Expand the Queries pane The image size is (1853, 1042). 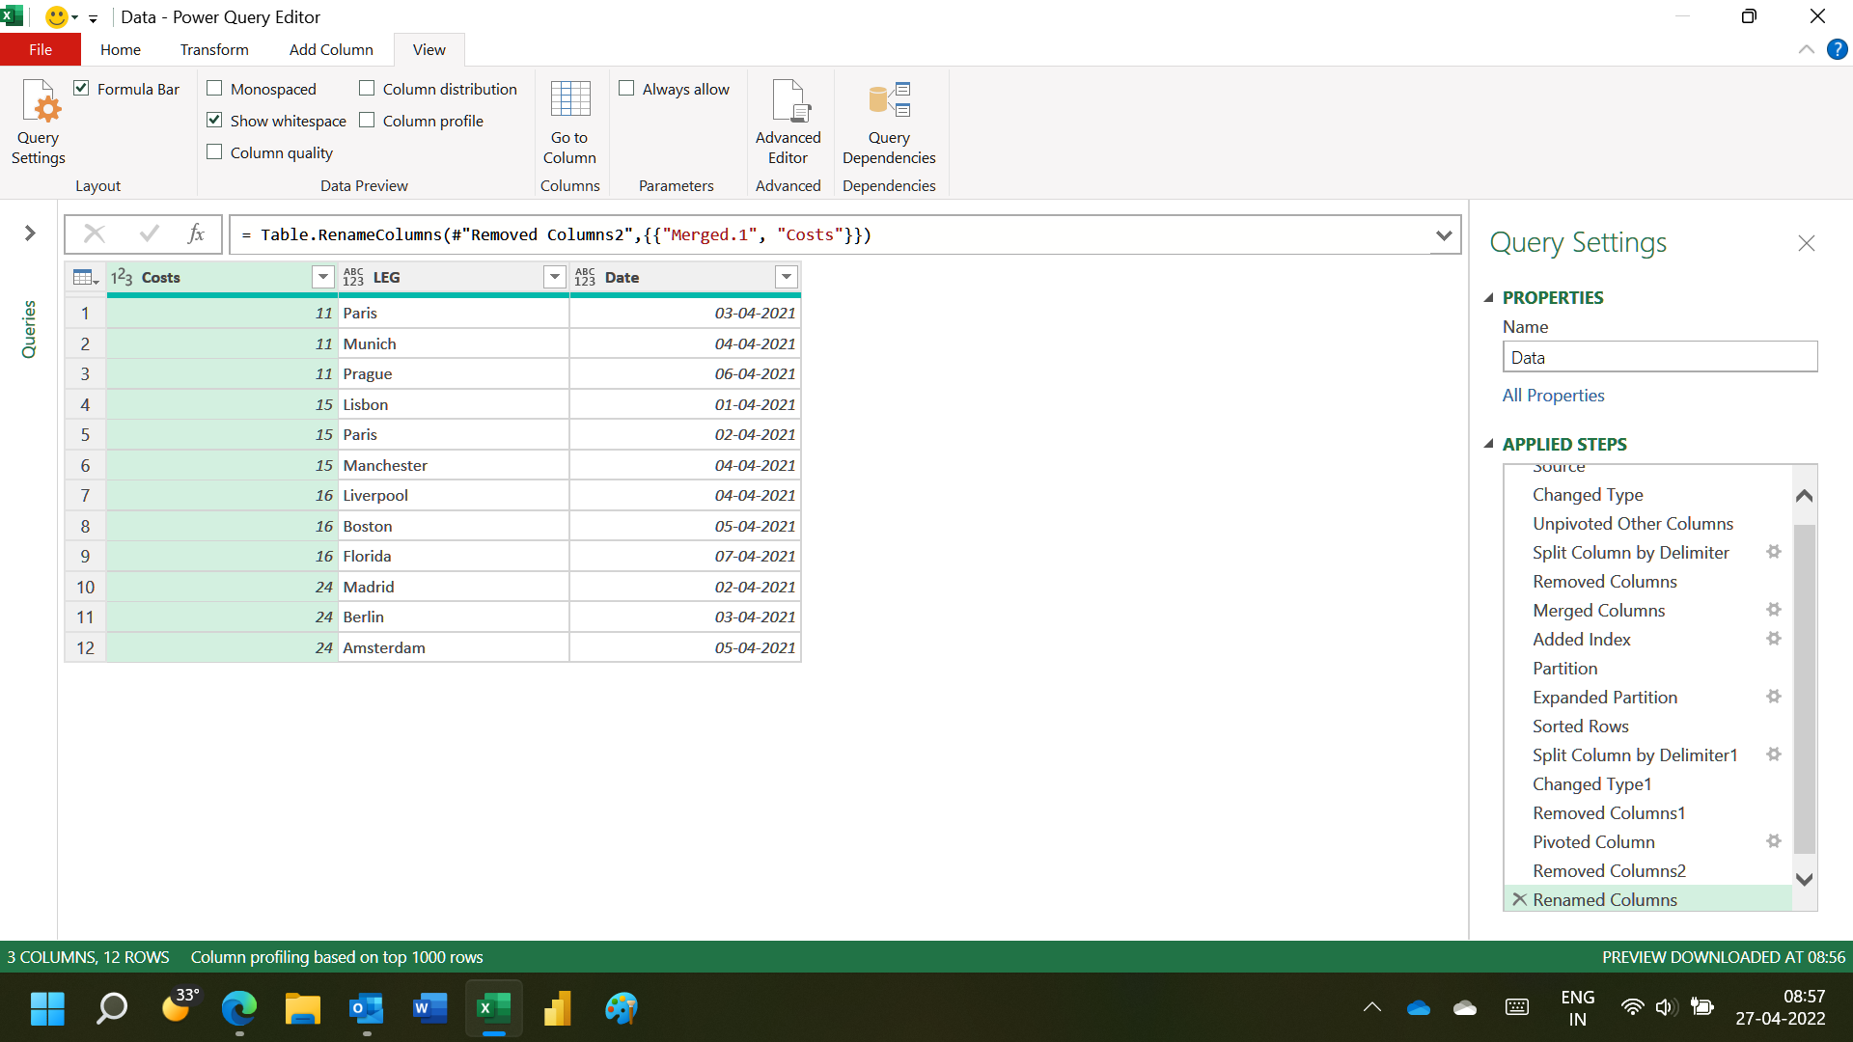click(x=30, y=233)
